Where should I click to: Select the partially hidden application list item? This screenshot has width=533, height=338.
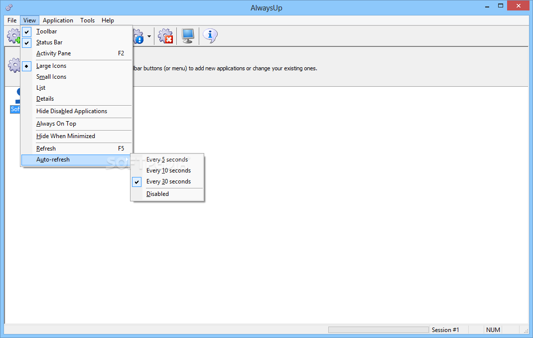point(15,100)
